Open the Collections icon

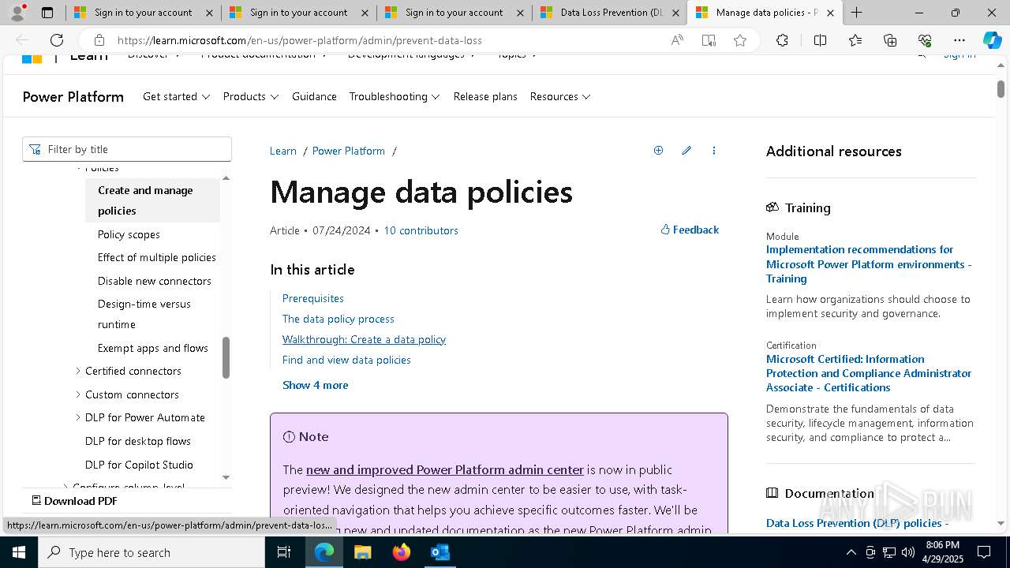click(890, 40)
